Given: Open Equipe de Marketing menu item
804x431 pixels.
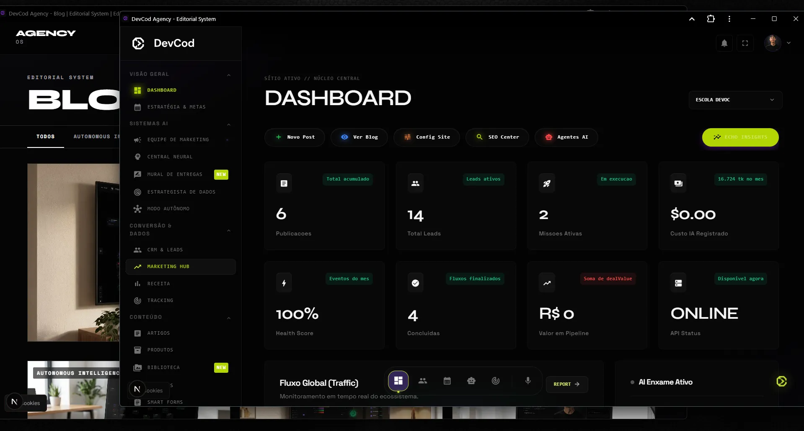Looking at the screenshot, I should 181,139.
